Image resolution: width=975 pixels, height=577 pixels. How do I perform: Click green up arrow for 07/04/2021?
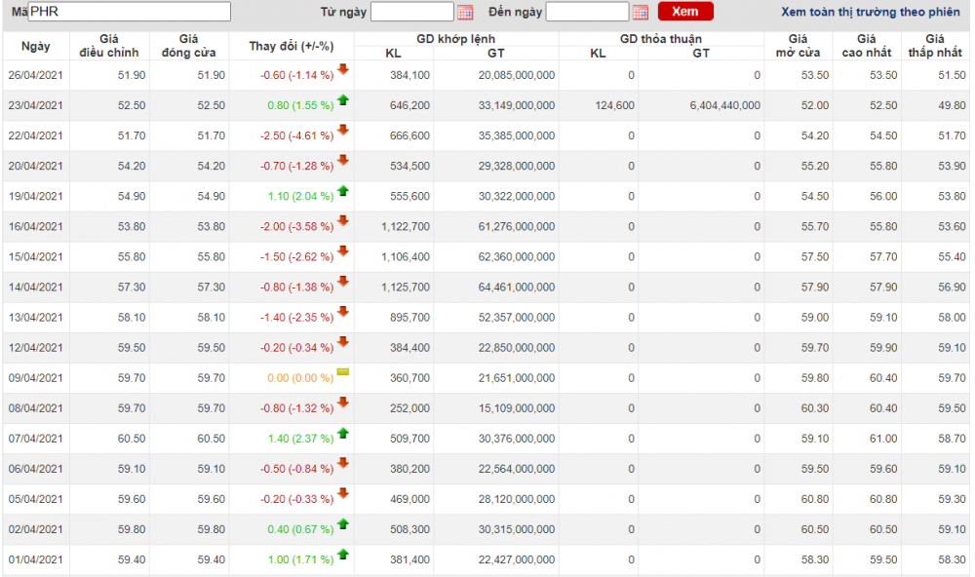tap(342, 433)
